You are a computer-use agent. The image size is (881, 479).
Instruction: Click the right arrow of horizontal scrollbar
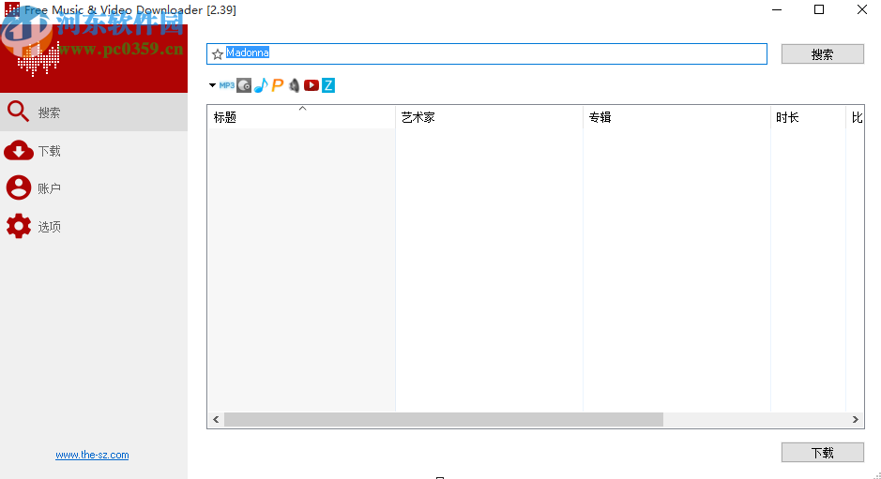tap(855, 419)
